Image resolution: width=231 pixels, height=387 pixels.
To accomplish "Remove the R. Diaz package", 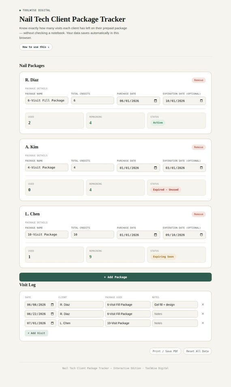I will [x=199, y=80].
